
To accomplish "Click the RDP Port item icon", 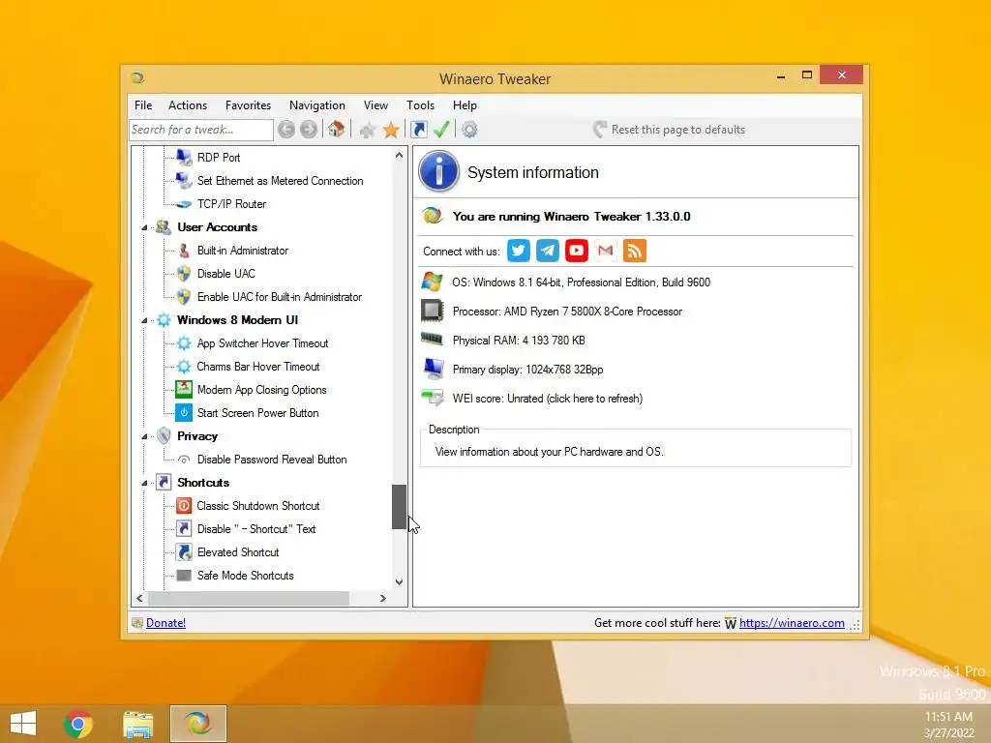I will pos(184,158).
